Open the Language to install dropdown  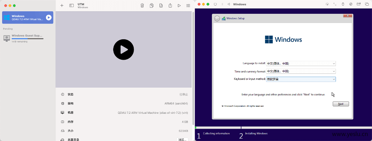coord(301,64)
